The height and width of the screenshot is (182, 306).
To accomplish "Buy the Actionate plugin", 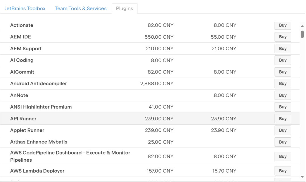I will pos(282,25).
